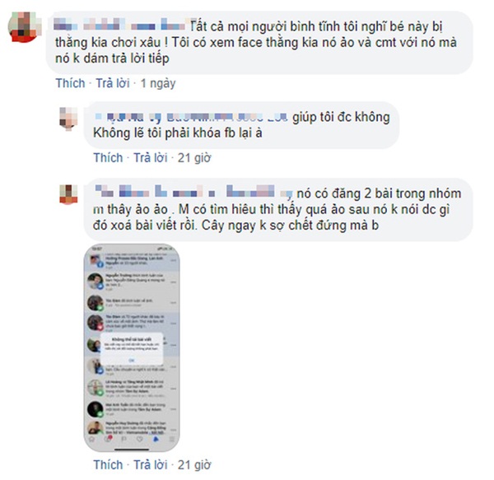Screen dimensions: 494x480
Task: Click the top commenter's pixelated profile avatar
Action: (x=24, y=27)
